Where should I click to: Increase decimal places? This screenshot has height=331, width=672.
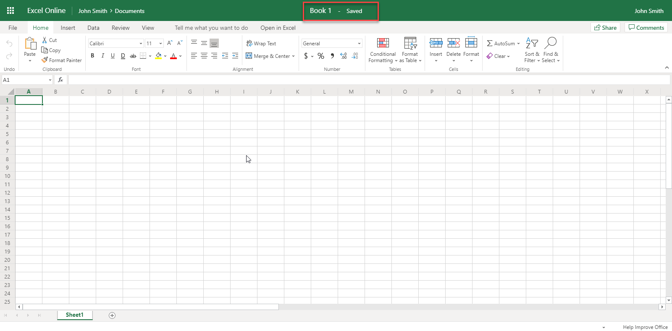pyautogui.click(x=344, y=56)
